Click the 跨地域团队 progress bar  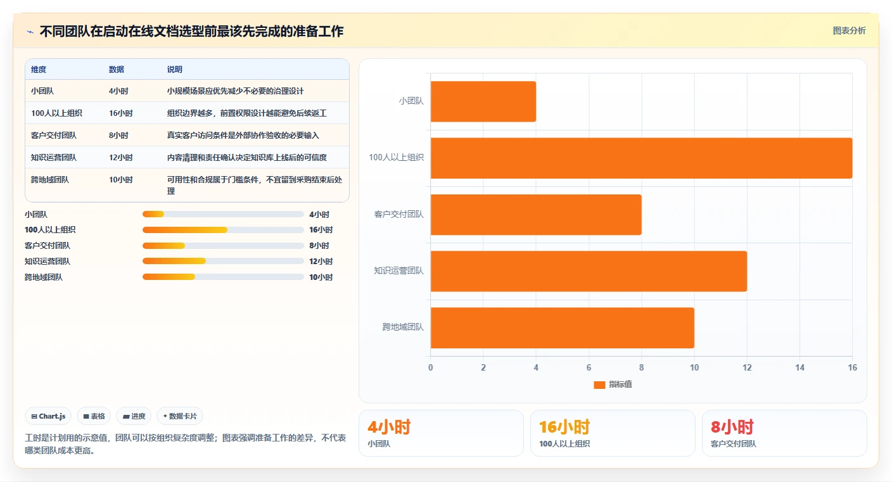click(x=223, y=277)
